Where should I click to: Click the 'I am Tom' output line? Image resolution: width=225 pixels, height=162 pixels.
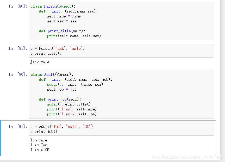39,145
